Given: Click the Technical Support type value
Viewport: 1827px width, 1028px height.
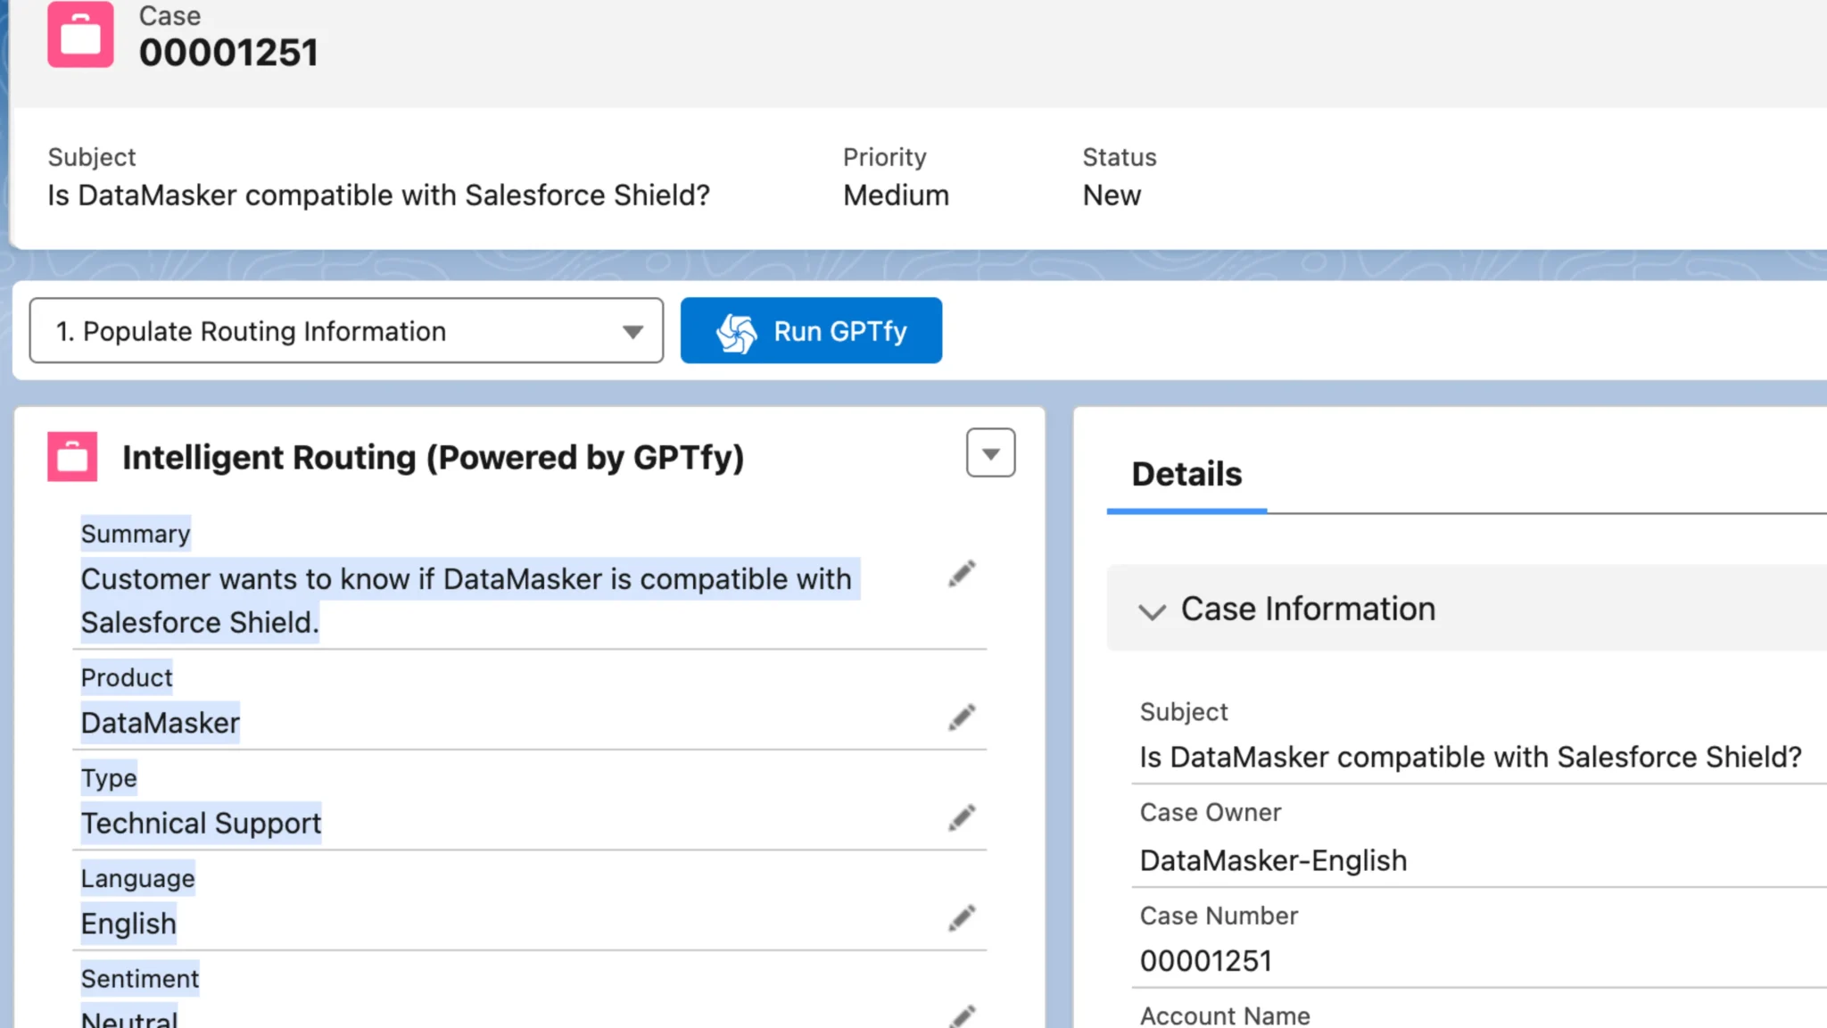Looking at the screenshot, I should pos(201,823).
